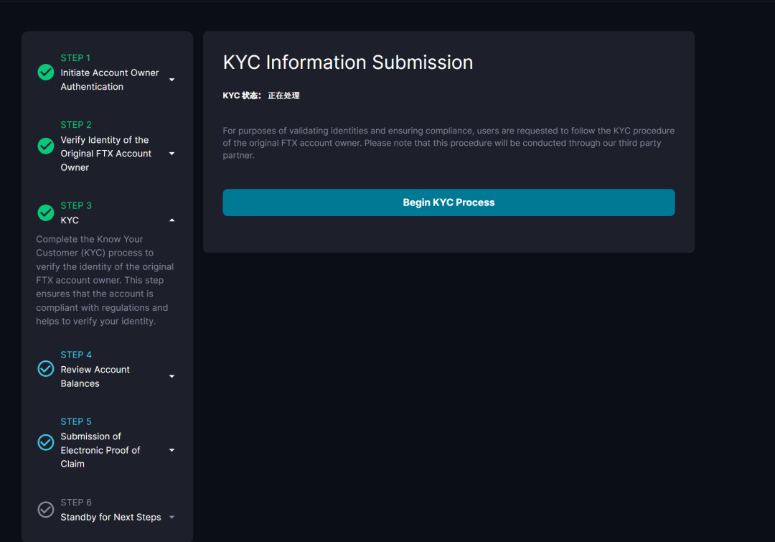Click the KYC Information Submission heading
Screen dimensions: 775x542
point(348,62)
